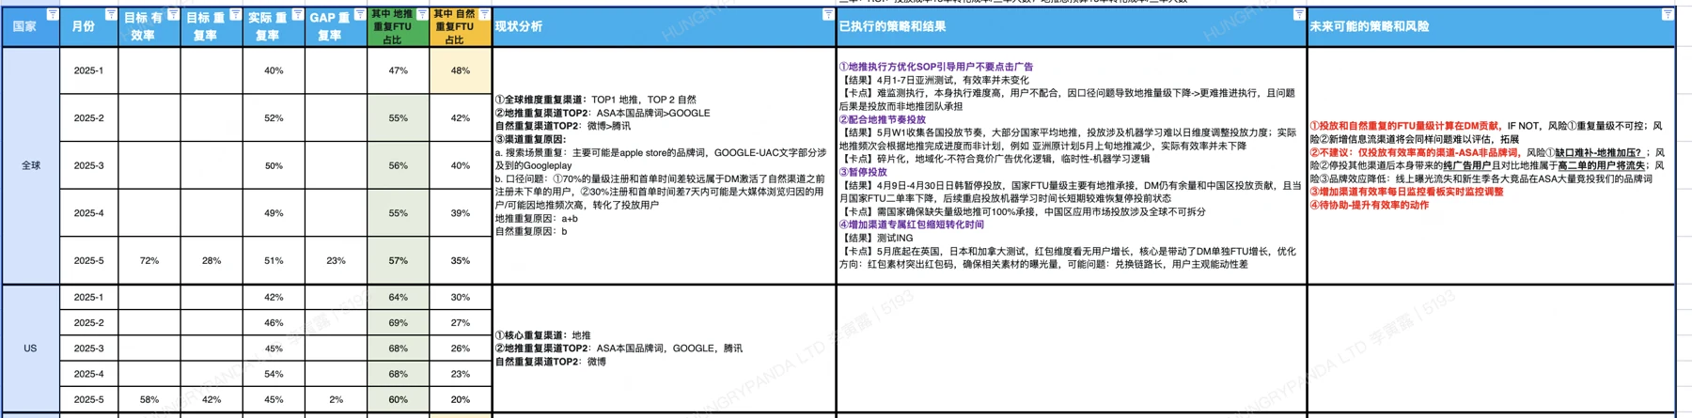The image size is (1692, 418).
Task: Select 2025-5 in the 全球 section
Action: click(89, 260)
